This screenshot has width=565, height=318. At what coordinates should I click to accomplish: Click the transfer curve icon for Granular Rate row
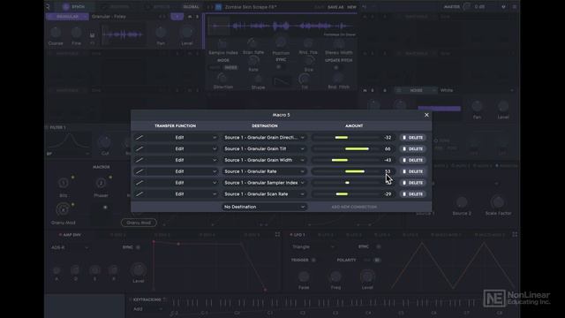(x=139, y=171)
